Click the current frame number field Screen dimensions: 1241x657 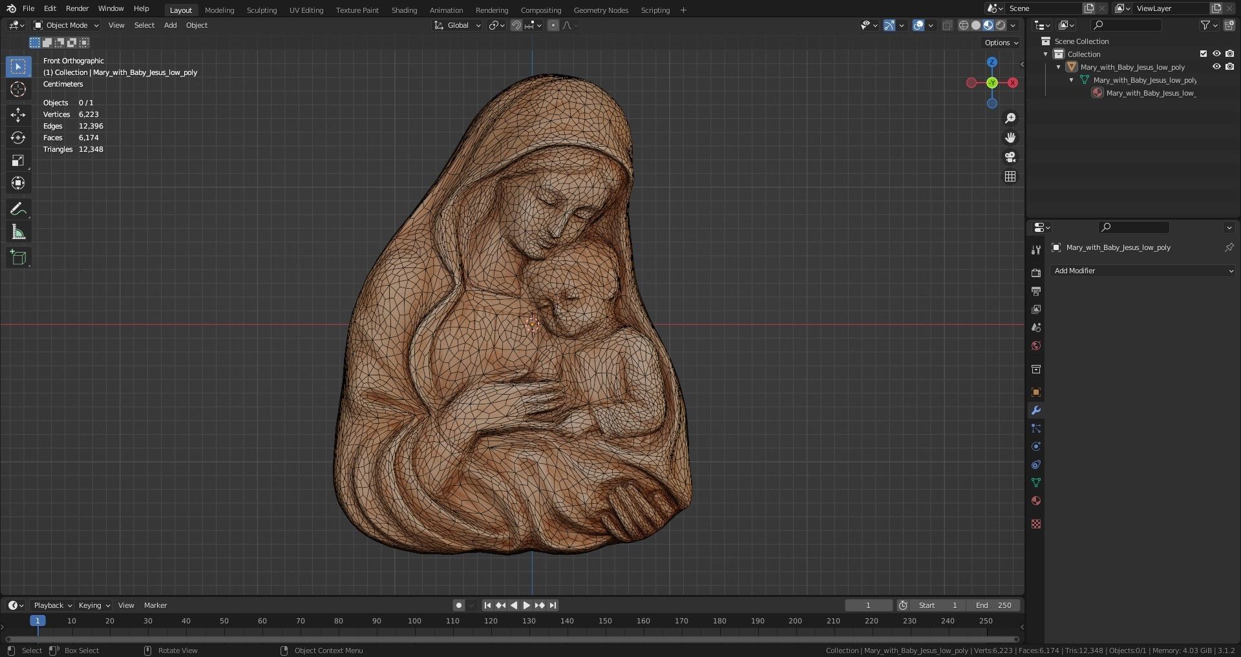[x=869, y=605]
